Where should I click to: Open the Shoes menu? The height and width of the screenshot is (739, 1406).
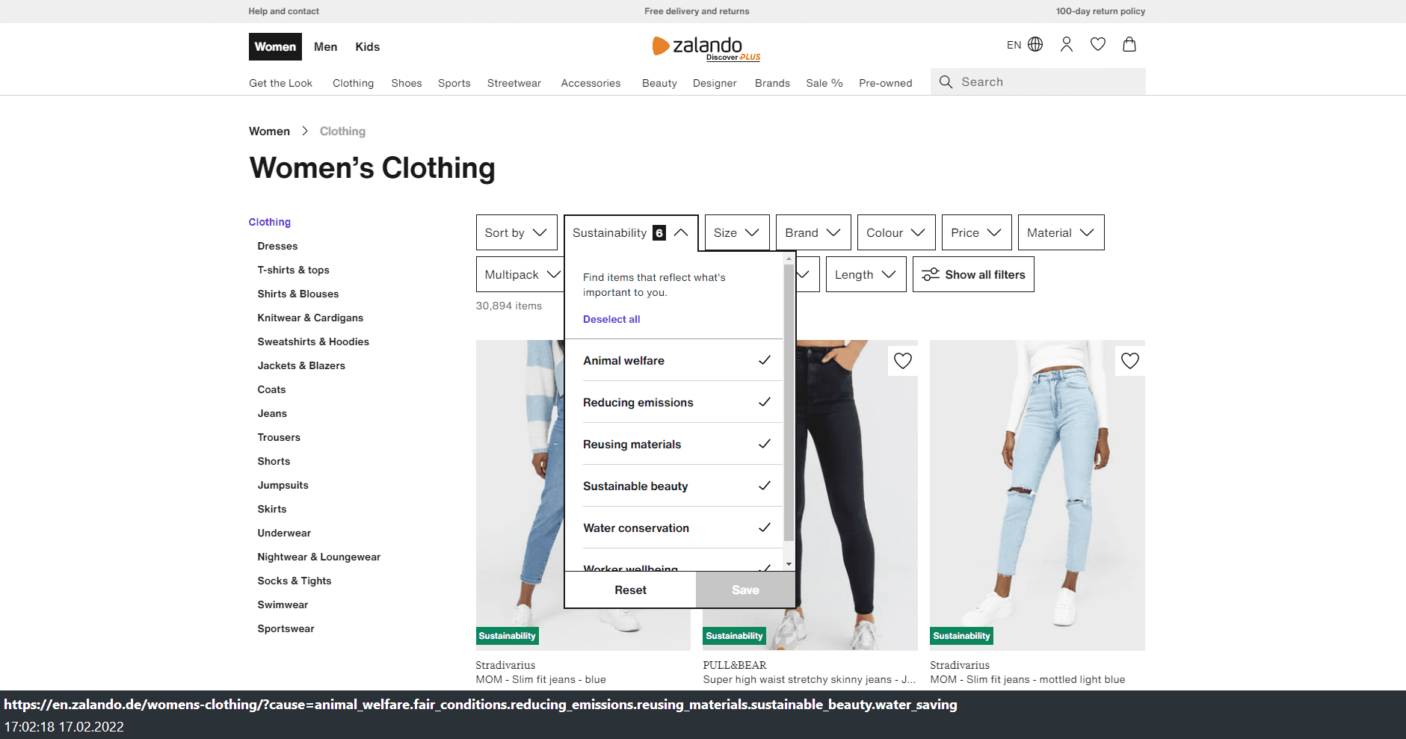(x=407, y=83)
